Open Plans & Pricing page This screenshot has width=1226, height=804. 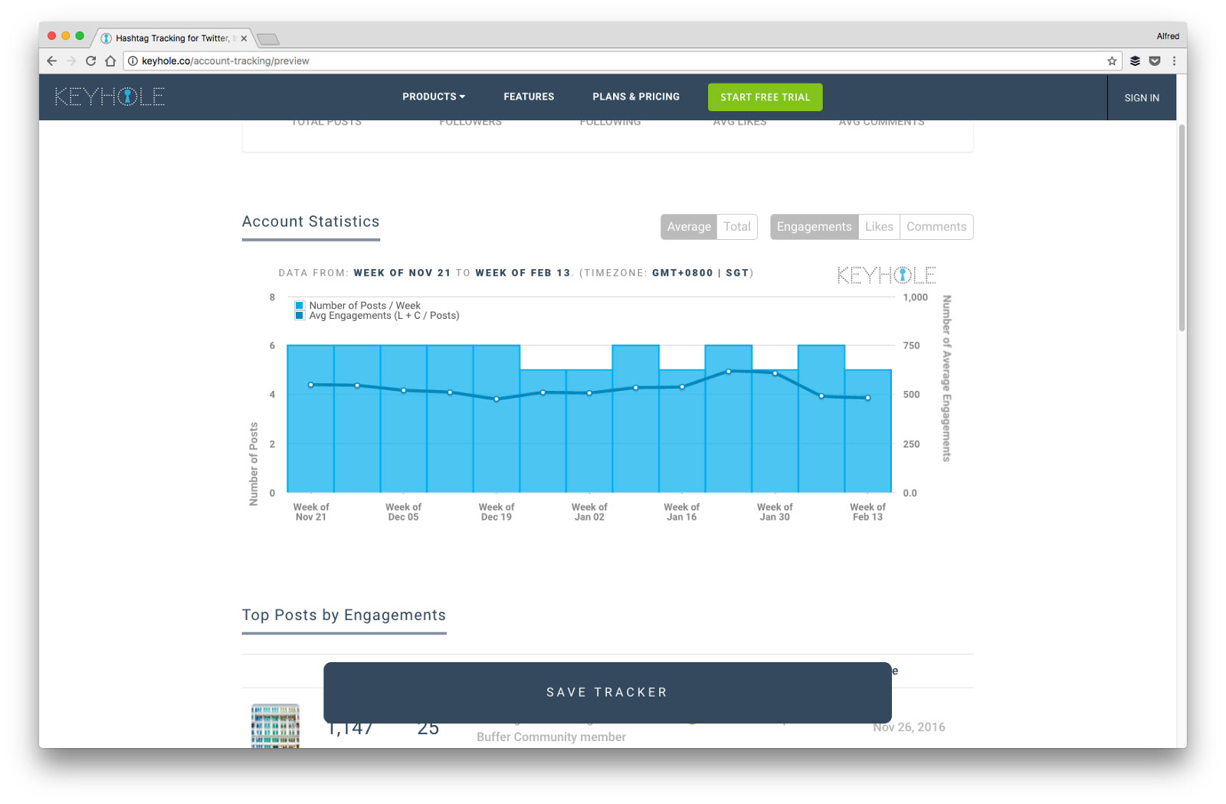[x=636, y=97]
